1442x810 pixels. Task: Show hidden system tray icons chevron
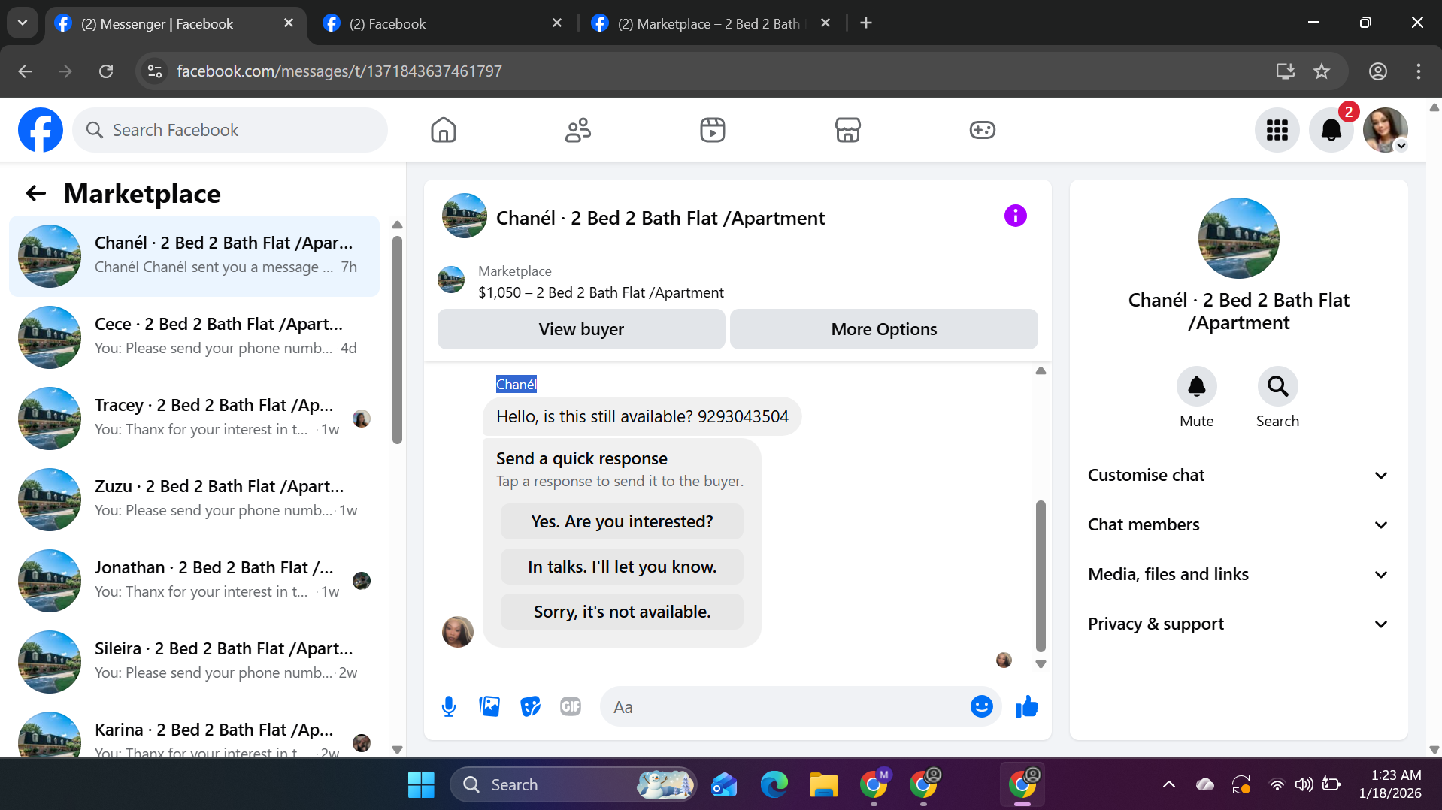[x=1168, y=784]
